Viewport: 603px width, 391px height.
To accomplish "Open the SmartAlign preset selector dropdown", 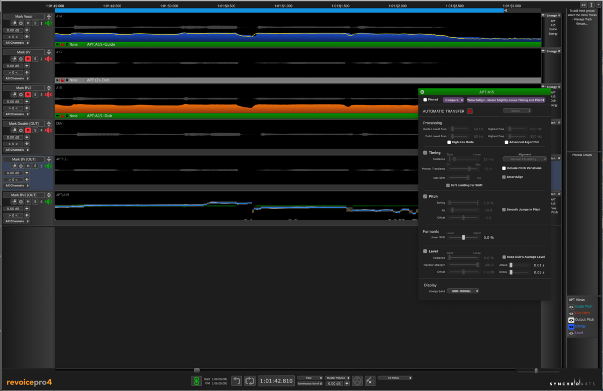I will point(507,100).
